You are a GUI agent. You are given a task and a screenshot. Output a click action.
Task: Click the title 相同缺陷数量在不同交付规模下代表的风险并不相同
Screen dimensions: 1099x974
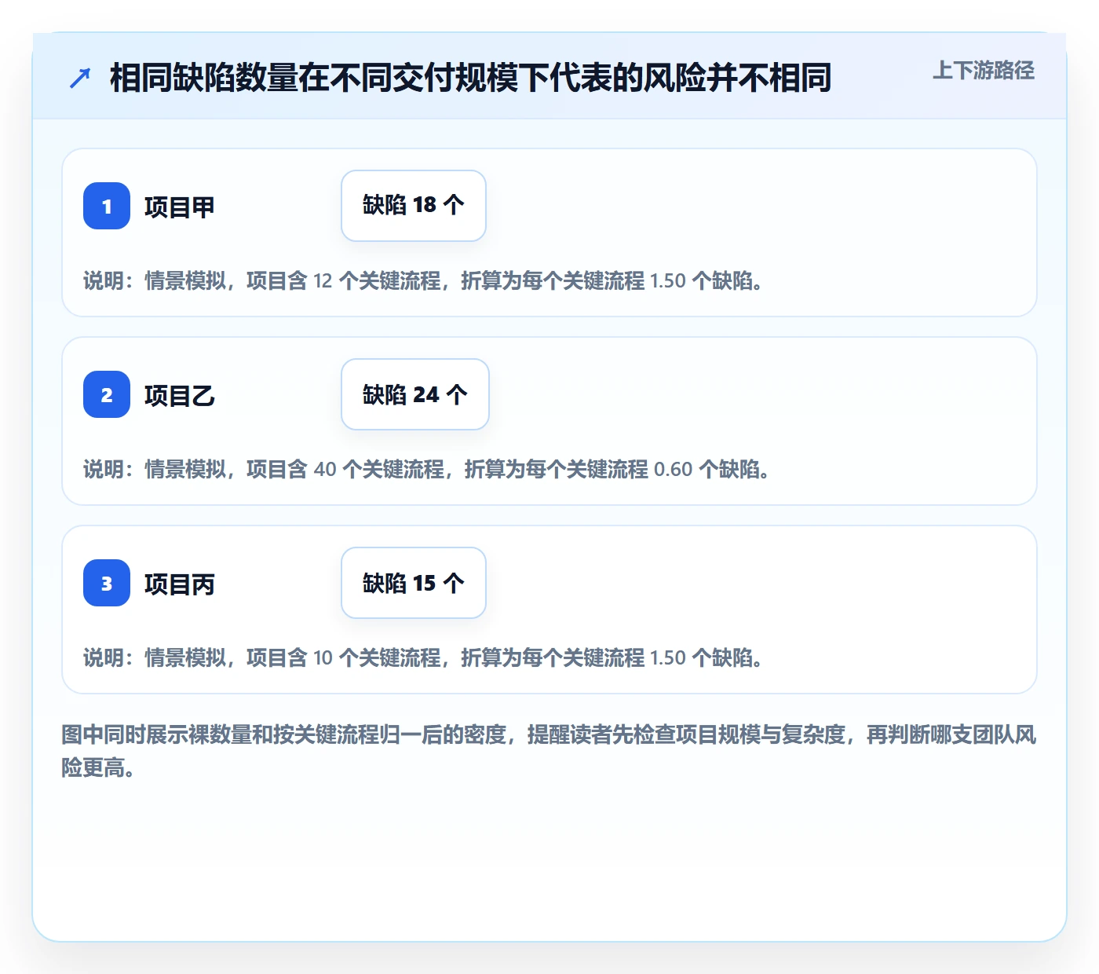click(x=471, y=79)
